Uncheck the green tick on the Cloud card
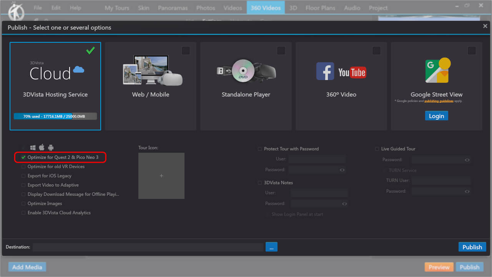The image size is (492, 277). pos(91,50)
